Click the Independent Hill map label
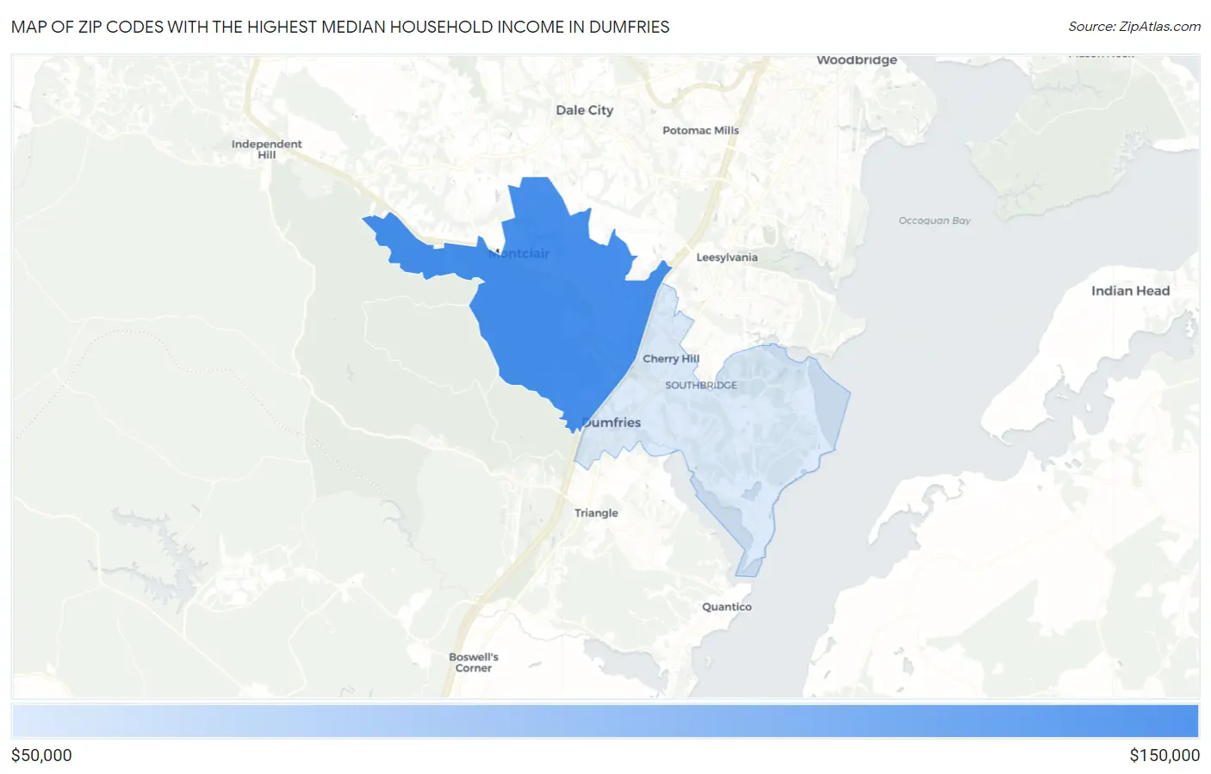 pyautogui.click(x=267, y=150)
